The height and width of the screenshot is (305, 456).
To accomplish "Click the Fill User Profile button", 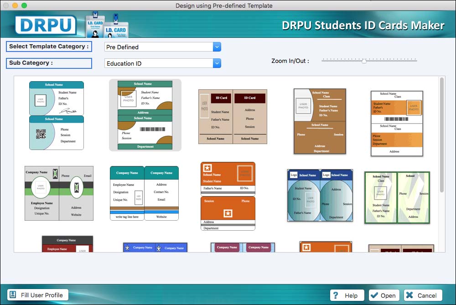I will coord(37,295).
